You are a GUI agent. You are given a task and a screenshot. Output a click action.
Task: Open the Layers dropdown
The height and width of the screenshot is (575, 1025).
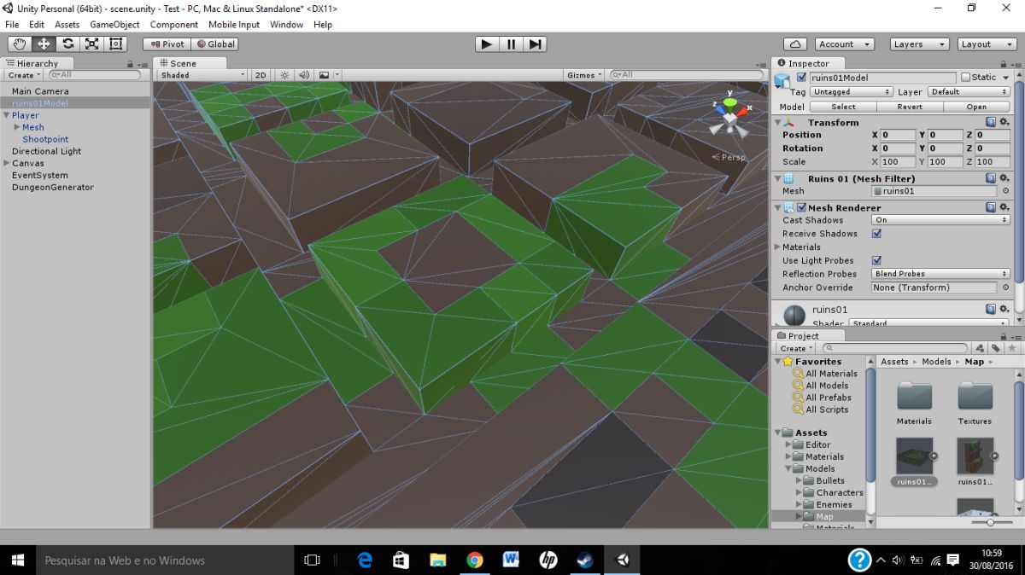(919, 44)
